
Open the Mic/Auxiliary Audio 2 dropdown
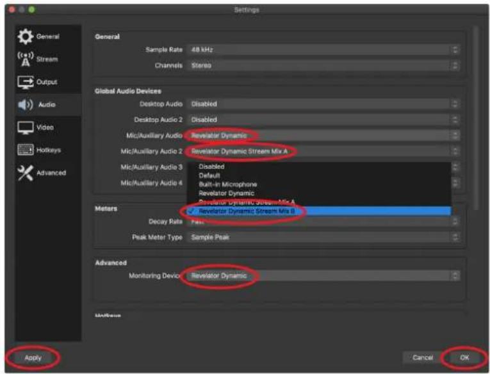click(x=323, y=151)
